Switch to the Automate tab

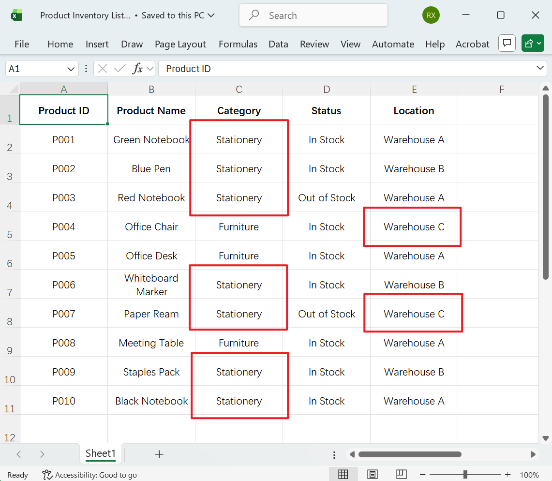point(393,44)
